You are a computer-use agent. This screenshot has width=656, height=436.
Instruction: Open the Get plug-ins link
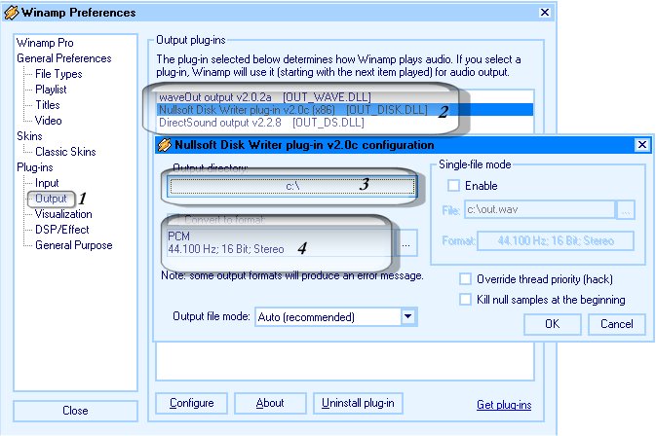coord(504,405)
